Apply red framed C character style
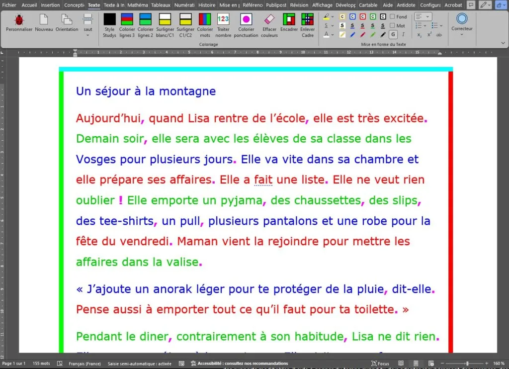Viewport: 509px width, 369px height. point(362,16)
